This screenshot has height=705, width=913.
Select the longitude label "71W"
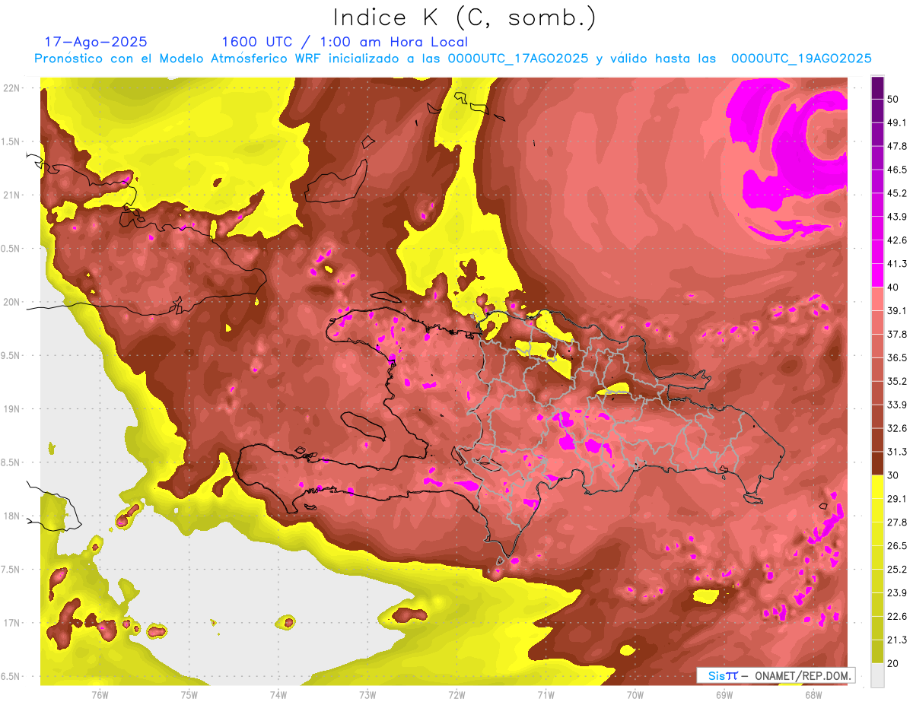pyautogui.click(x=546, y=695)
